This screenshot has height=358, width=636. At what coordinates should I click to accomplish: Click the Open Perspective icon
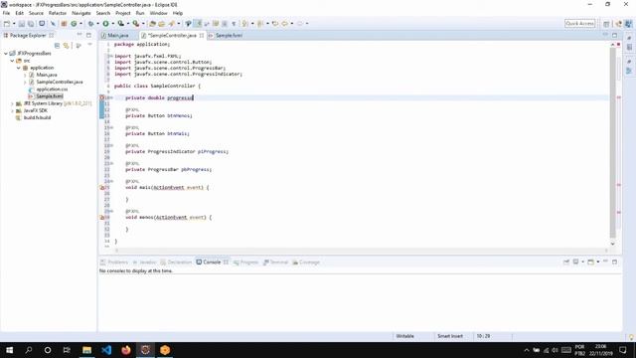click(x=606, y=24)
